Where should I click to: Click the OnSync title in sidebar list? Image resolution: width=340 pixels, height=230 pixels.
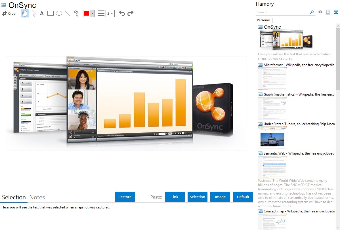point(272,27)
